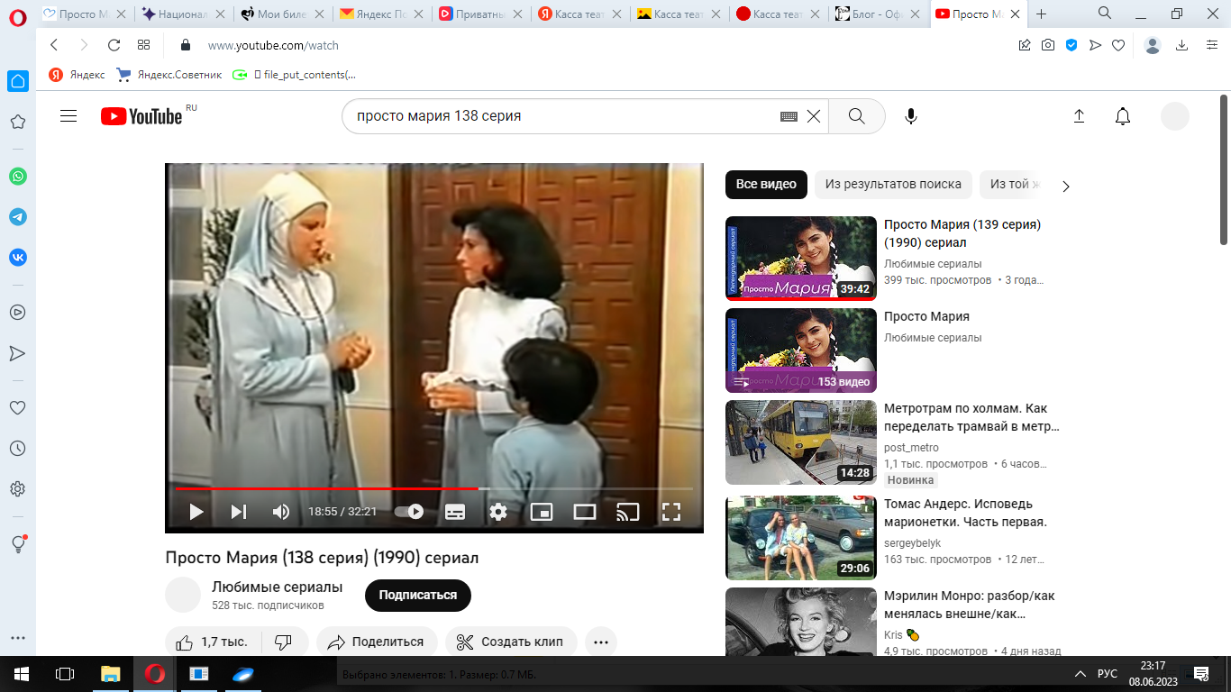Show more filter chips with right arrow
The height and width of the screenshot is (692, 1231).
(1066, 186)
